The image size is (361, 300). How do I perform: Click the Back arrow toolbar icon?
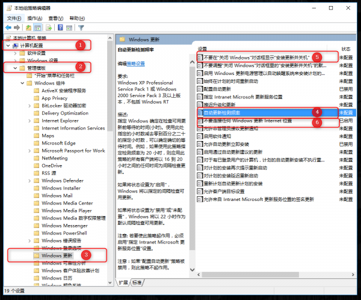8,28
